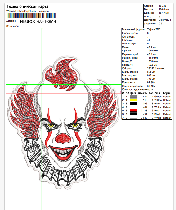Click the Смены цвета label
176x210 pixels.
(x=130, y=33)
